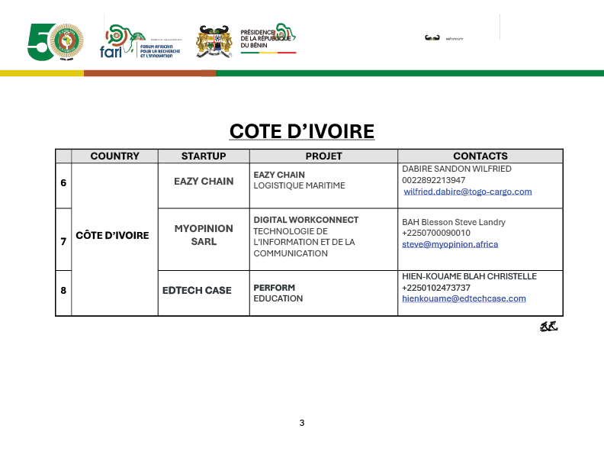Screen dimensions: 604x467
Task: Click the FARI forum logo
Action: click(140, 41)
